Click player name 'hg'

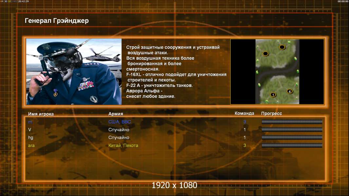click(30, 138)
